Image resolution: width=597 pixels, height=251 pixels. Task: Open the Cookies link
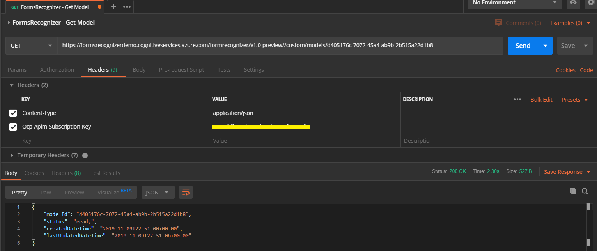point(565,70)
